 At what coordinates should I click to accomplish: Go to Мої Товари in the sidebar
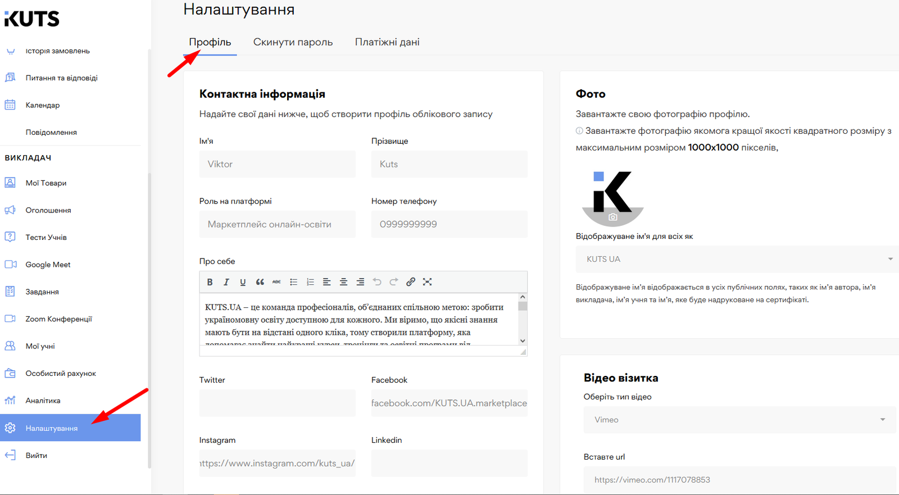46,183
